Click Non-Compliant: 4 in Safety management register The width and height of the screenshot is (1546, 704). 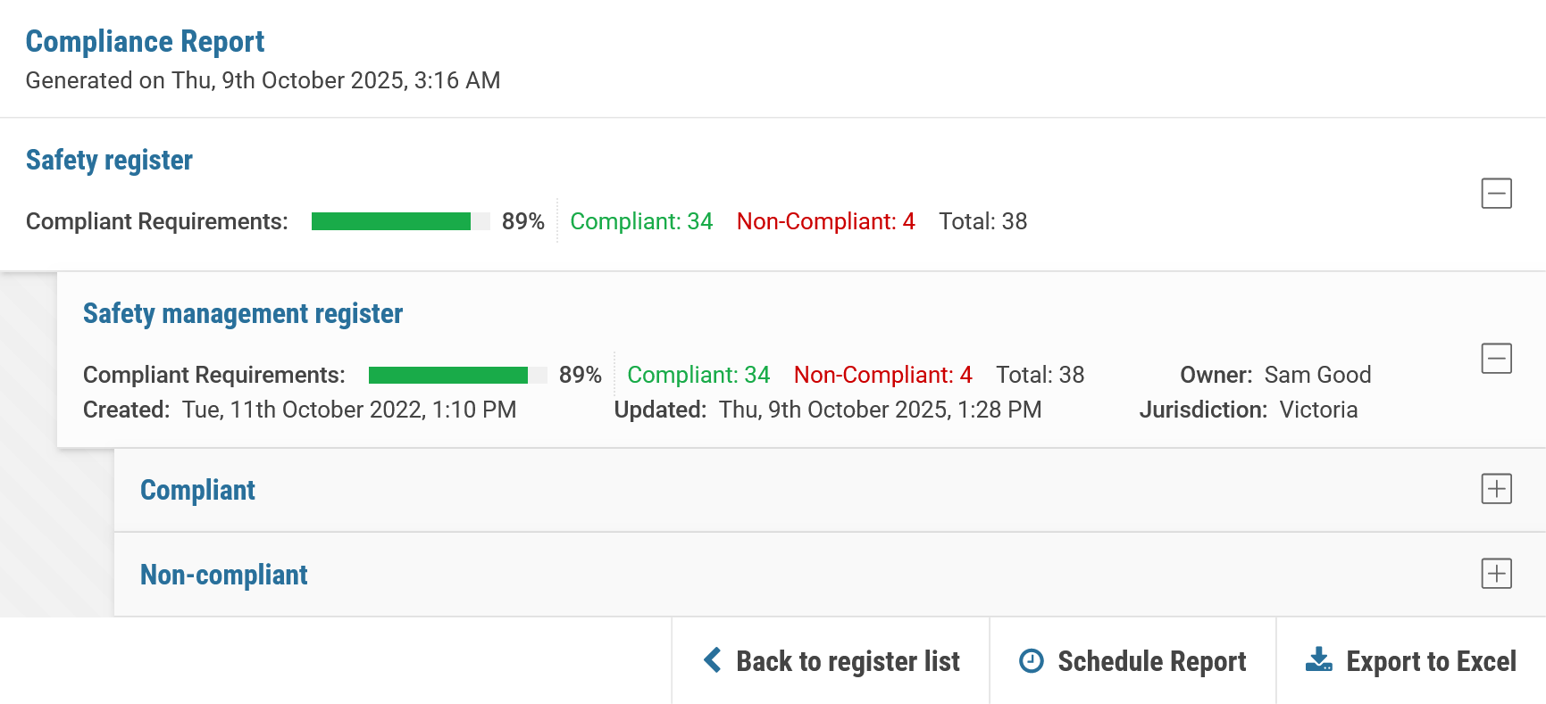click(x=883, y=375)
